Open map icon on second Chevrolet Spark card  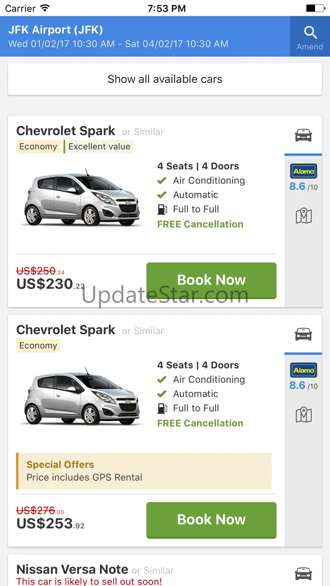click(303, 415)
